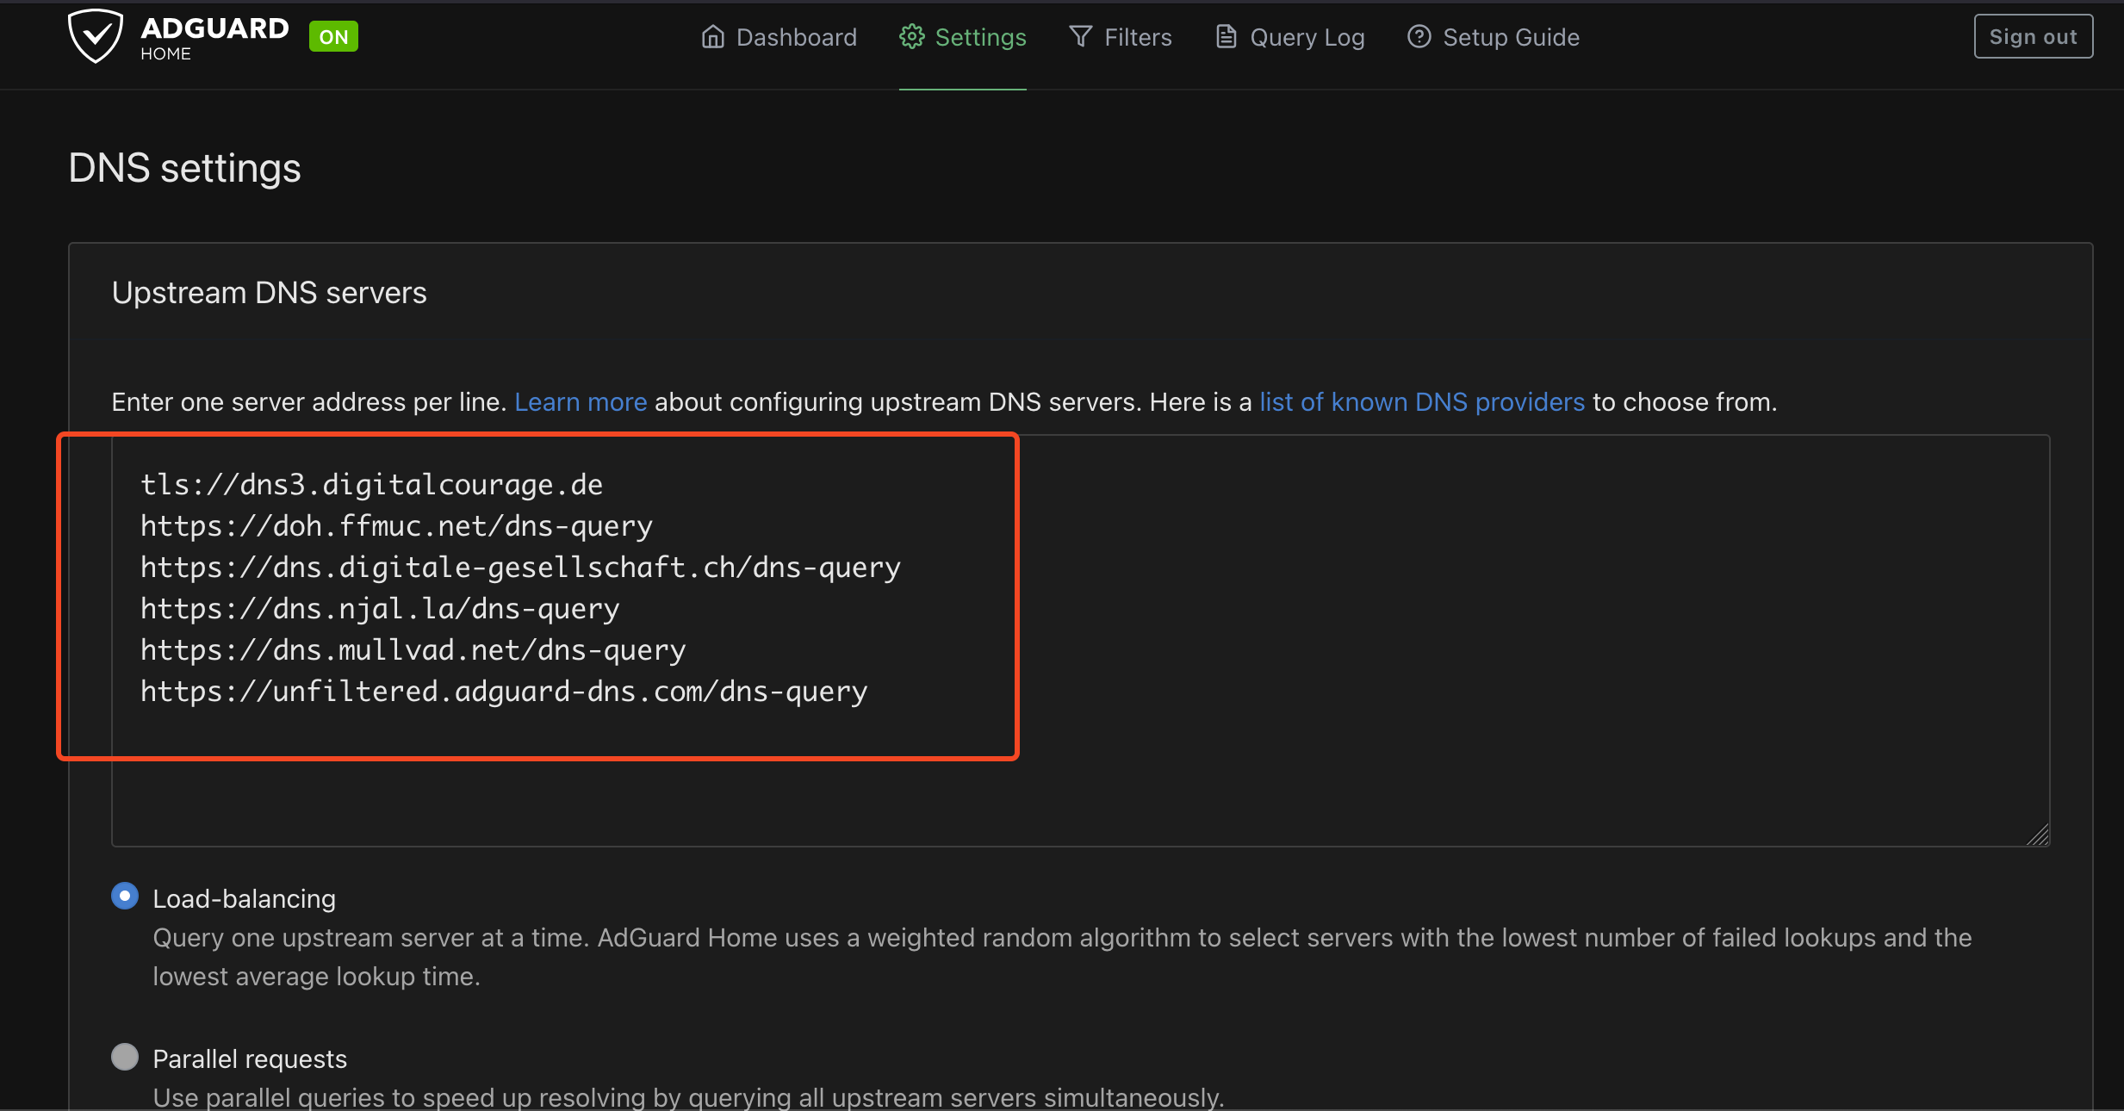Click the green ON status badge
This screenshot has height=1111, width=2124.
[333, 37]
